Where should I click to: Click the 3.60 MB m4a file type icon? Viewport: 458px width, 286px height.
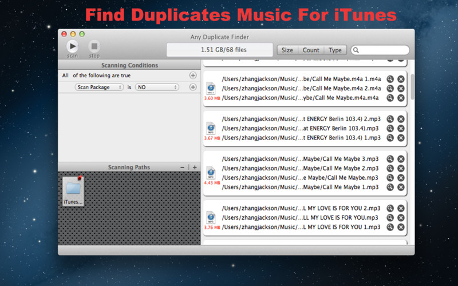211,89
